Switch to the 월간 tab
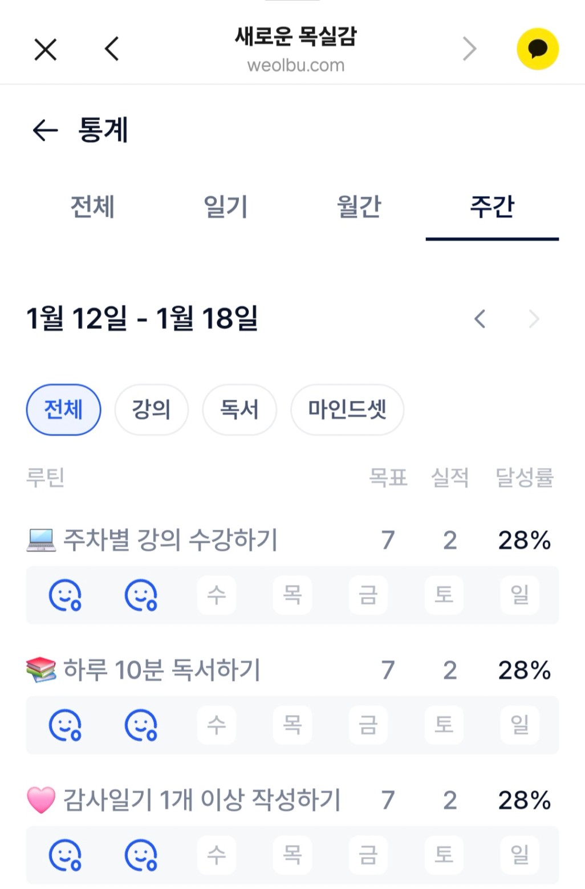This screenshot has height=889, width=585. [359, 206]
